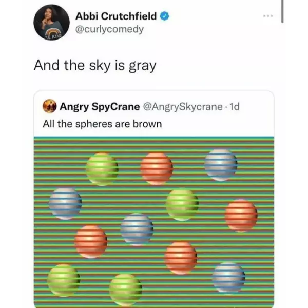Open the striped spheres illusion image
This screenshot has width=308, height=308.
coord(154,222)
